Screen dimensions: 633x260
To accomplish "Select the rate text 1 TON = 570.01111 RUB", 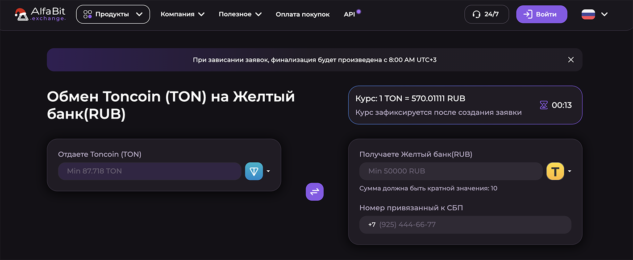I will tap(423, 99).
